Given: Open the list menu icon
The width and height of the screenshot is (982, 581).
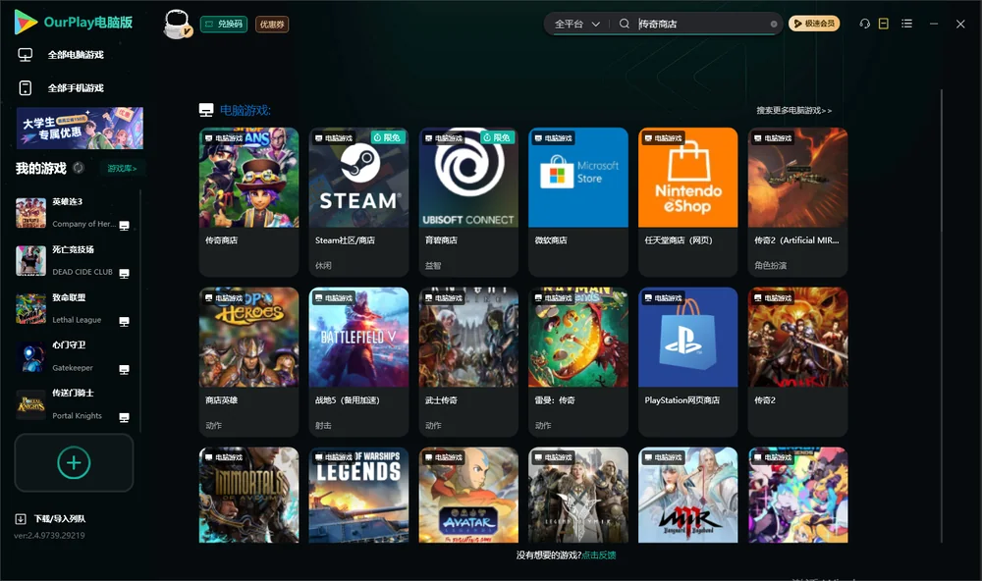Looking at the screenshot, I should (906, 24).
